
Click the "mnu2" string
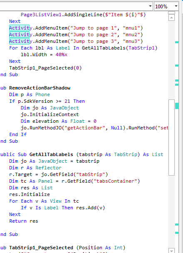click(x=131, y=35)
